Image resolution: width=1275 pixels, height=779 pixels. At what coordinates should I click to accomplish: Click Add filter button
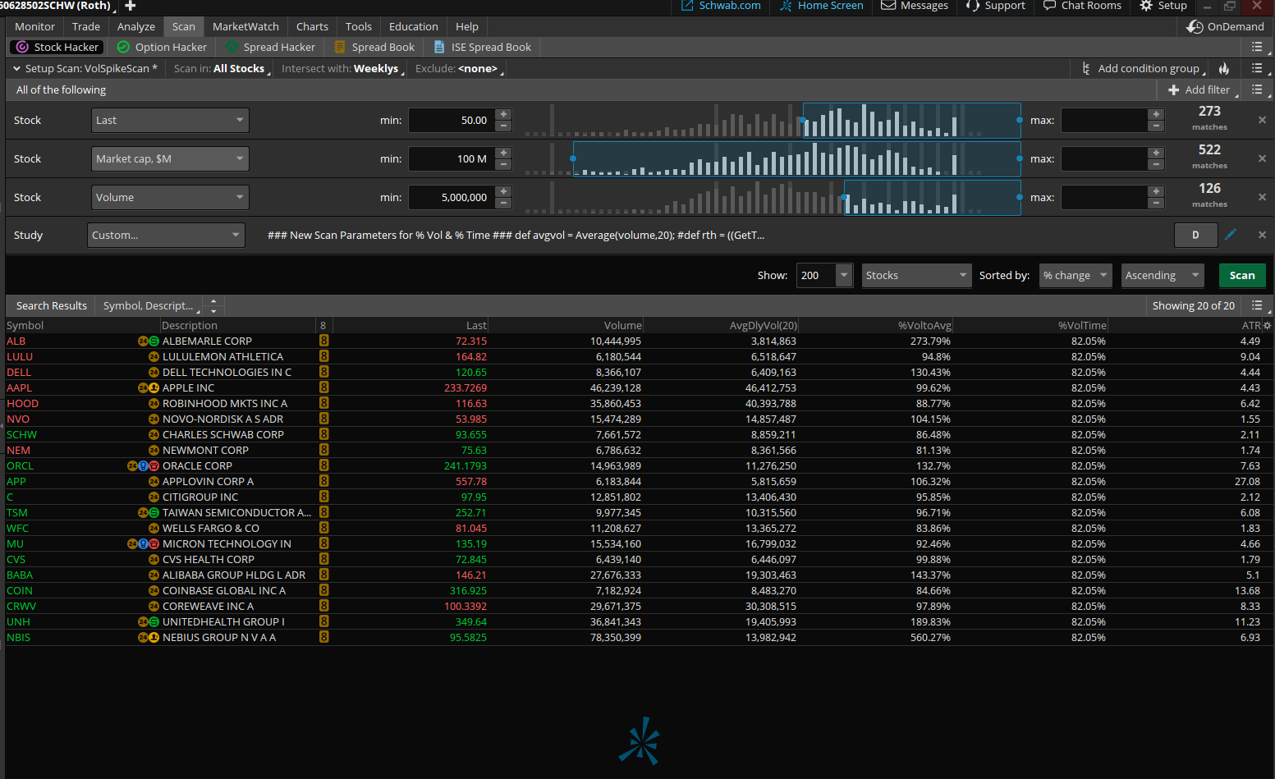tap(1199, 90)
